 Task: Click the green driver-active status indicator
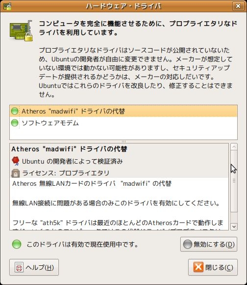[17, 244]
